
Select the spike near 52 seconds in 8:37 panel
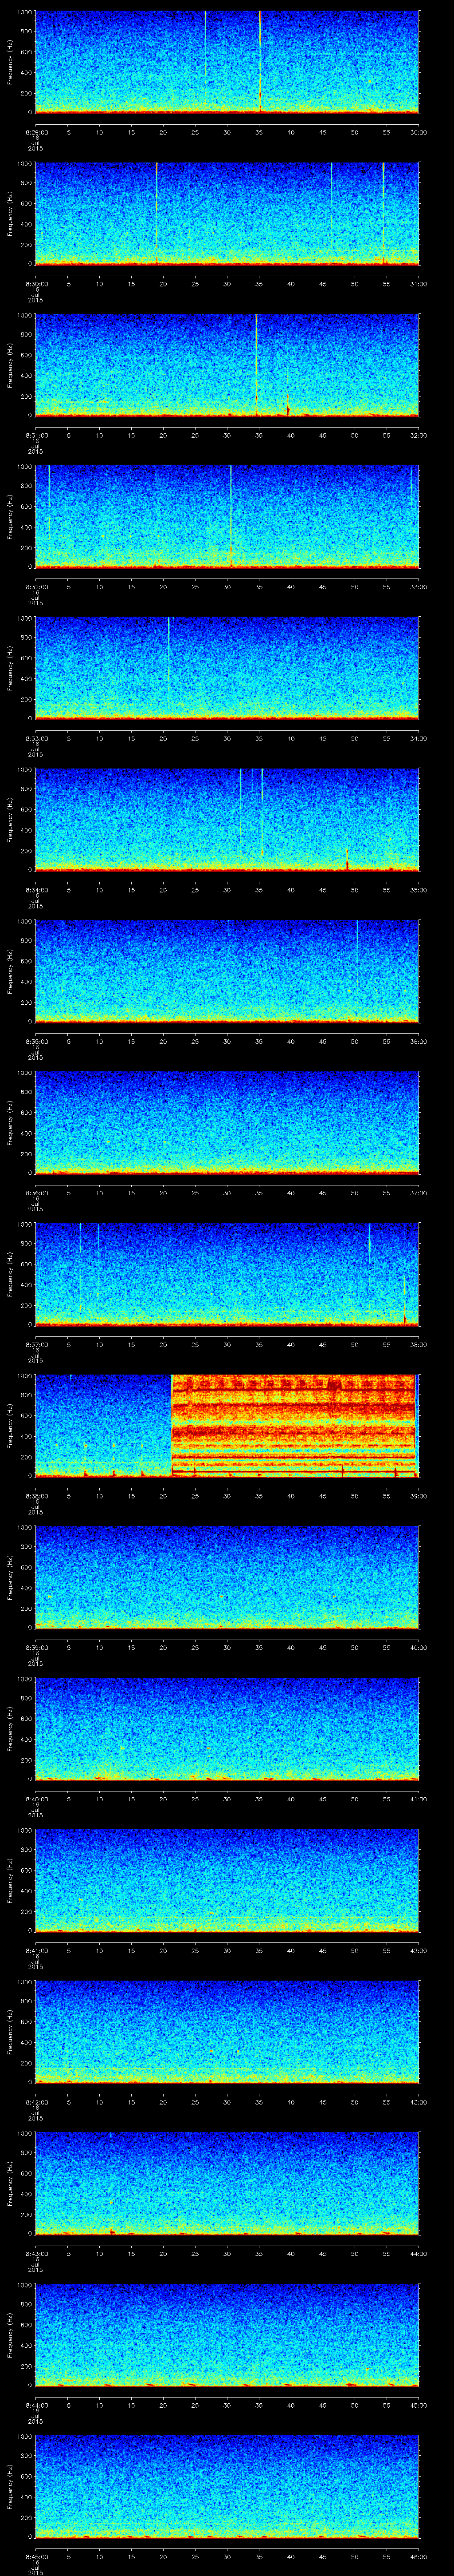[369, 1245]
